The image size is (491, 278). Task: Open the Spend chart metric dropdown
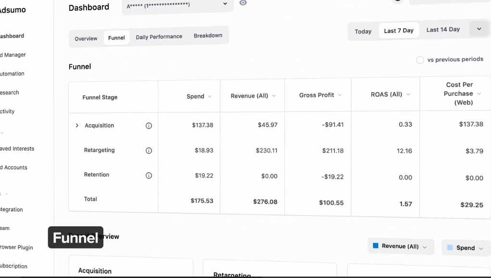pyautogui.click(x=466, y=248)
